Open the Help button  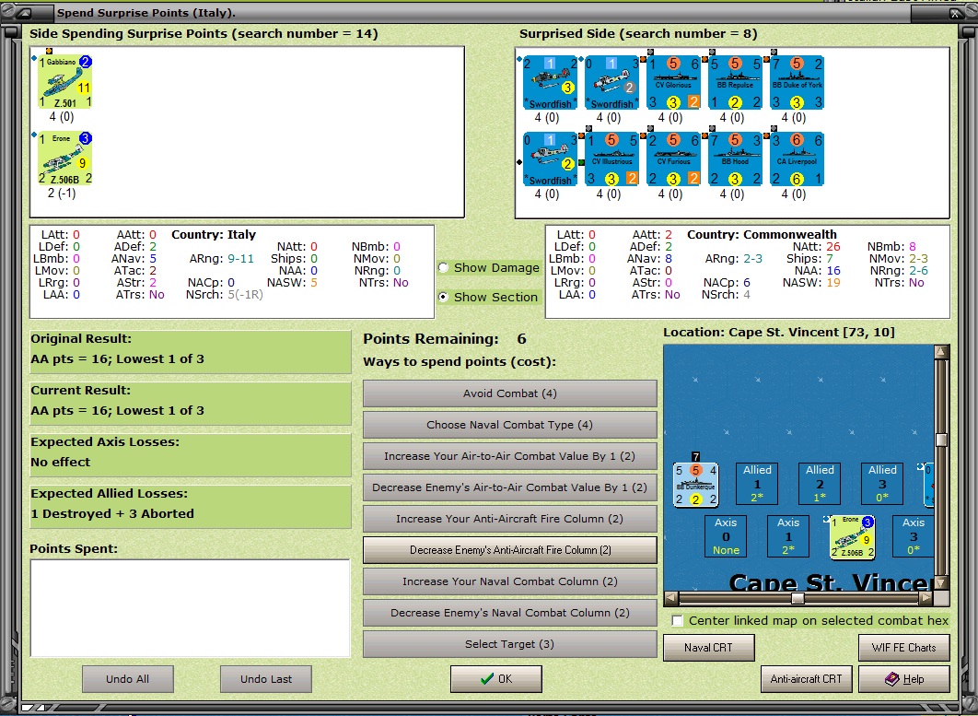pyautogui.click(x=903, y=678)
